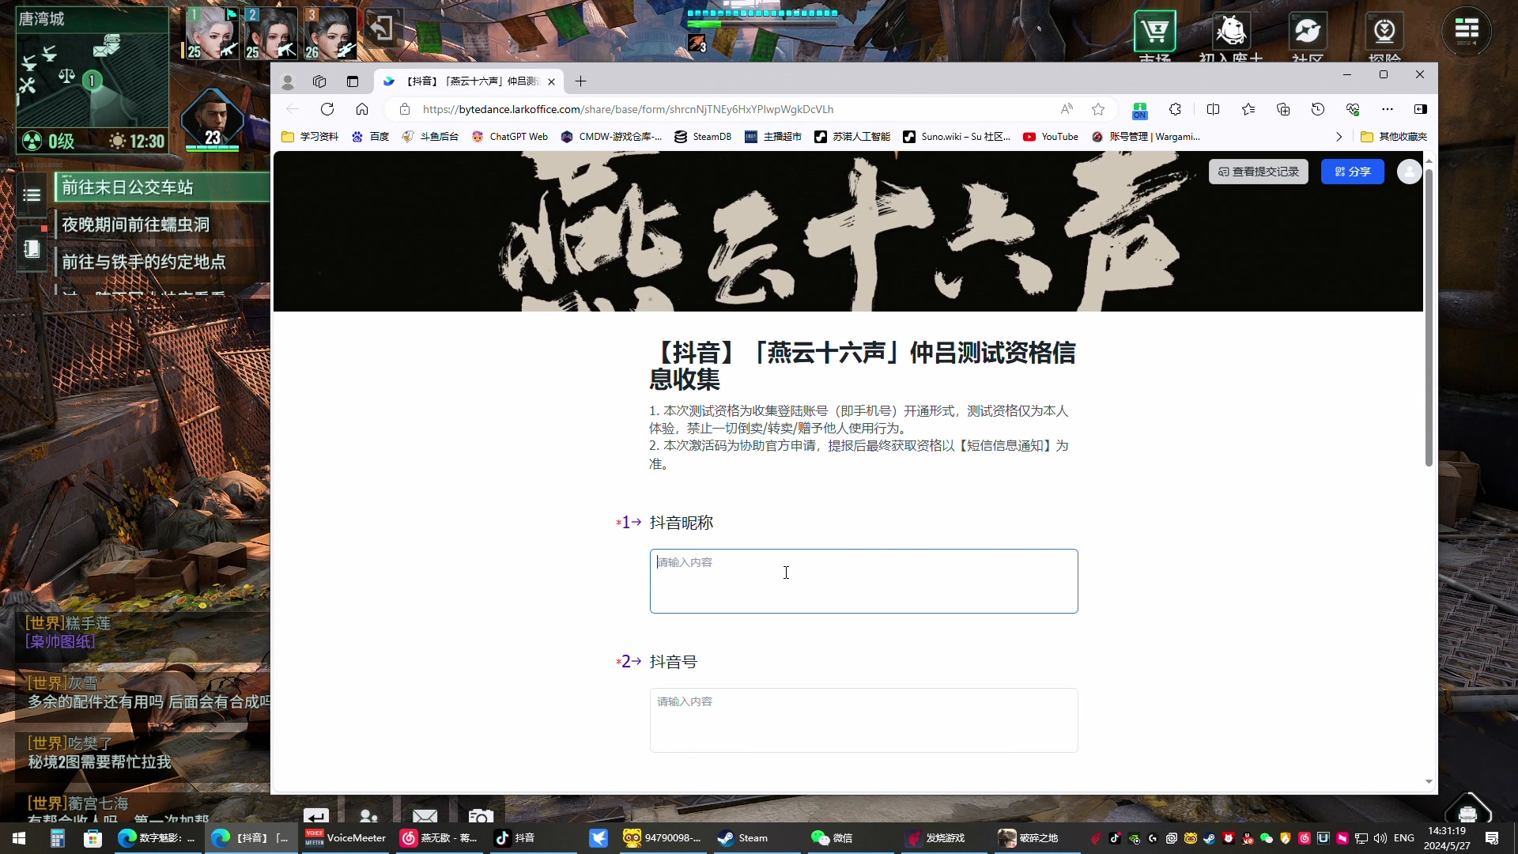This screenshot has width=1518, height=854.
Task: Open Browser essentials panel
Action: pyautogui.click(x=1354, y=109)
